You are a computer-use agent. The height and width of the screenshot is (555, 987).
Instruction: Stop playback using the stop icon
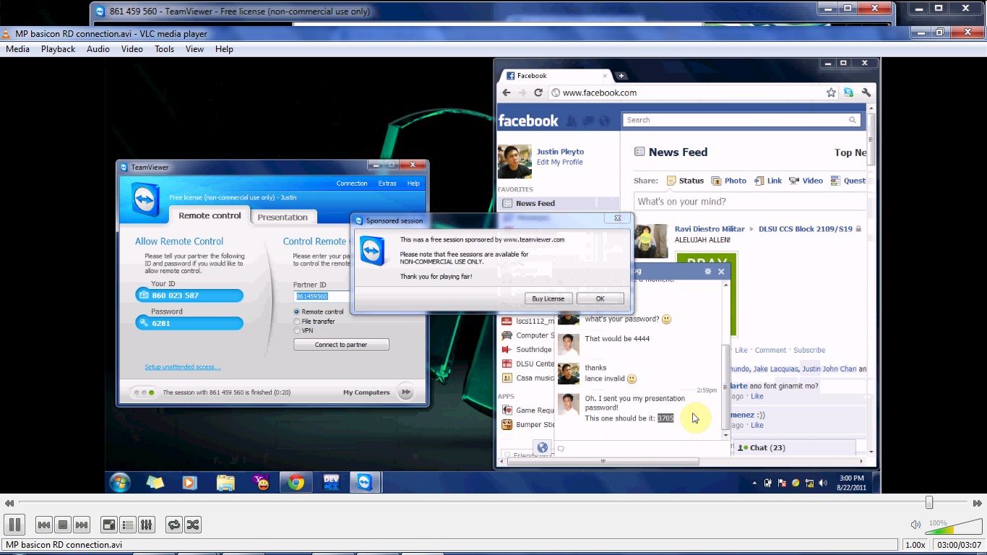[x=62, y=525]
